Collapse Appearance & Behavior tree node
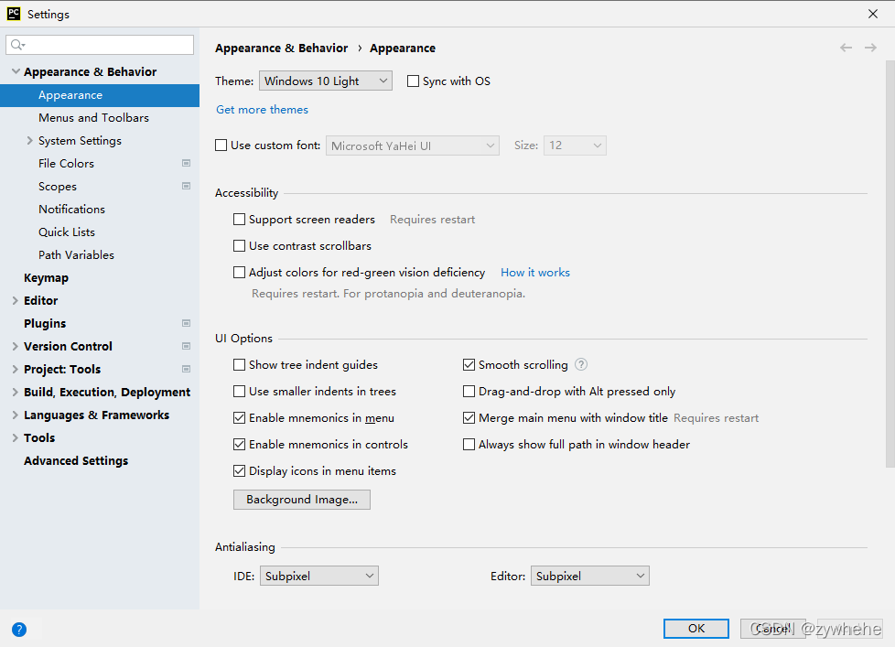This screenshot has width=895, height=647. click(16, 71)
